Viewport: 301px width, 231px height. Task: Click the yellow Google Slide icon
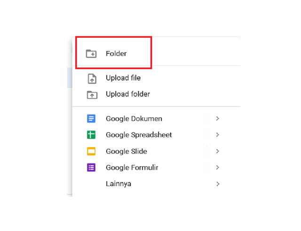[x=91, y=151]
